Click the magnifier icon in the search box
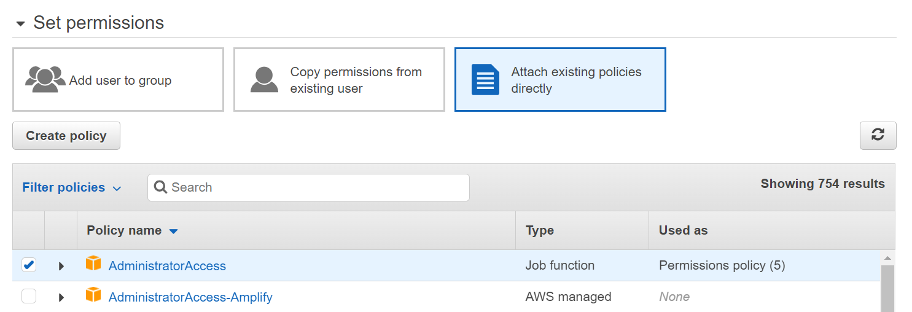The image size is (912, 312). coord(161,187)
